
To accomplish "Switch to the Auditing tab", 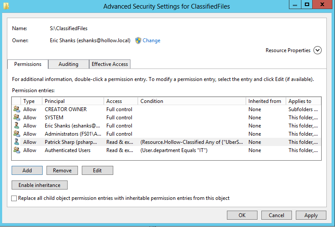I will click(68, 64).
